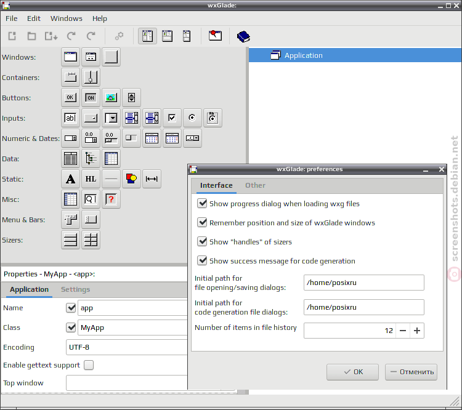Toggle Remember position and size checkbox
Viewport: 462px width, 410px height.
202,222
